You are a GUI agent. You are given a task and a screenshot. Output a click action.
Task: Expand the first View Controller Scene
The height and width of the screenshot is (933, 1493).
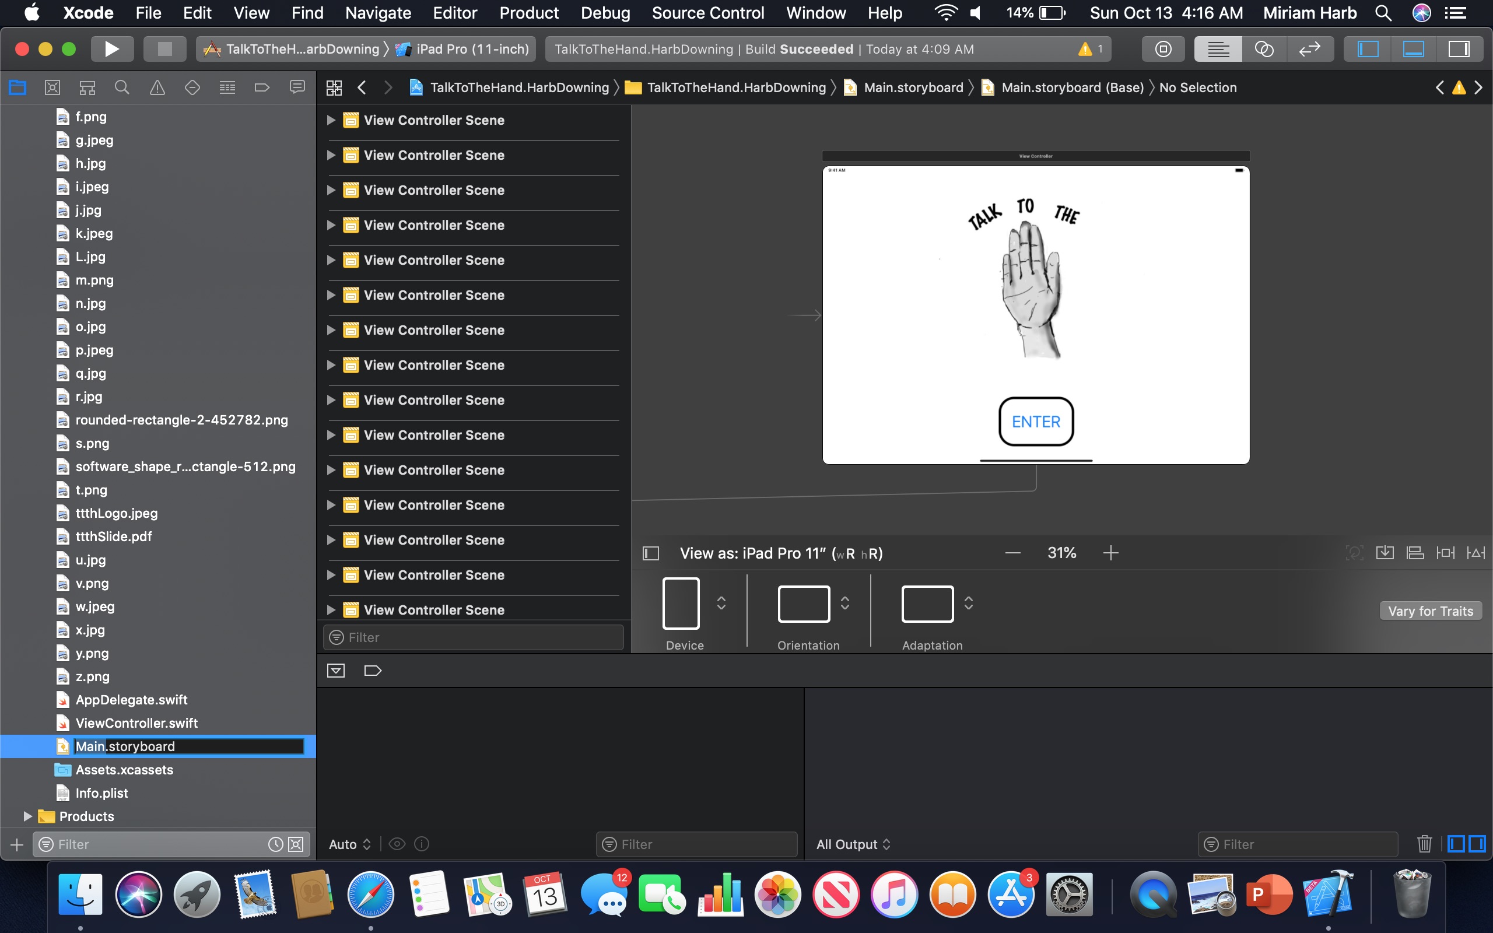click(x=331, y=120)
